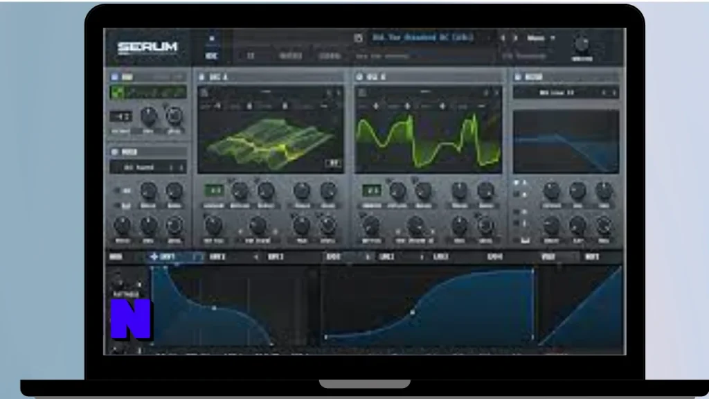Viewport: 709px width, 399px height.
Task: Click the filter mix knob
Action: click(x=604, y=225)
